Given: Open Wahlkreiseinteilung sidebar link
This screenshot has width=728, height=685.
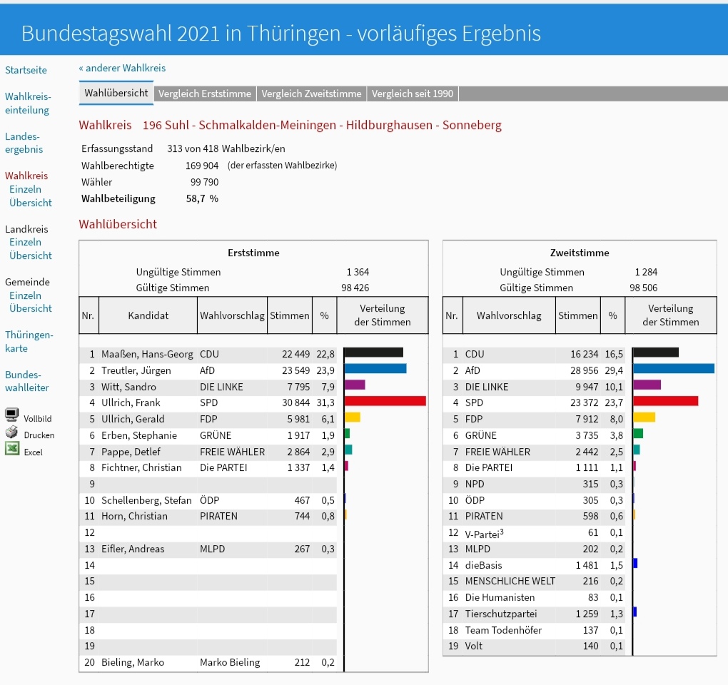Looking at the screenshot, I should coord(28,103).
